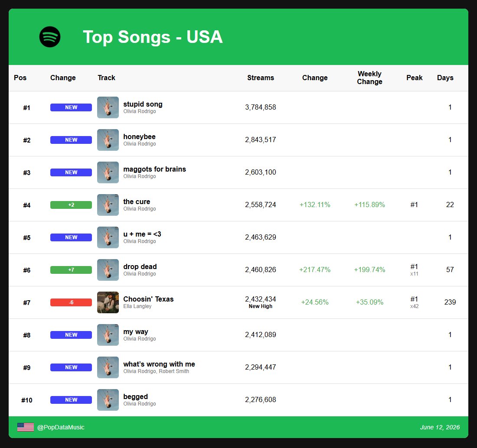The image size is (477, 448).
Task: Open the Choosin' Texas album art
Action: click(x=108, y=302)
